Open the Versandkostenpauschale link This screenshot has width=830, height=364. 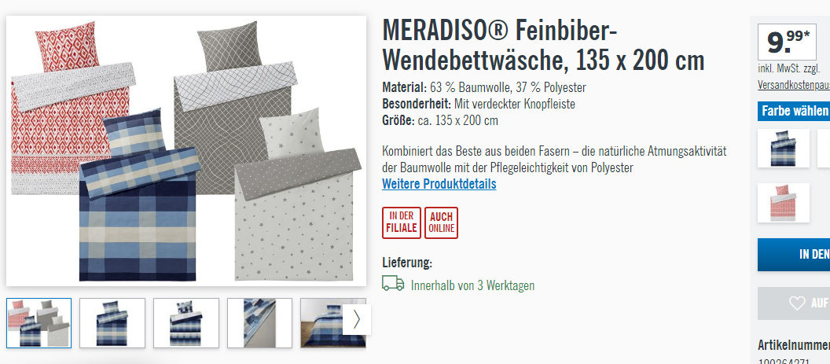click(794, 85)
